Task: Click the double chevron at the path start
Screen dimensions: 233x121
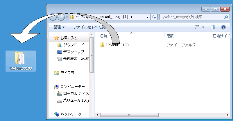Action: coord(78,17)
